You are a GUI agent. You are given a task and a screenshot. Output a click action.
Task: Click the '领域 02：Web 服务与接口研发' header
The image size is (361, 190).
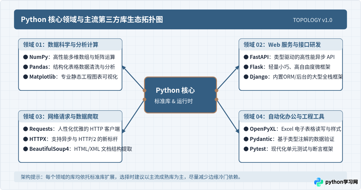[291, 45]
